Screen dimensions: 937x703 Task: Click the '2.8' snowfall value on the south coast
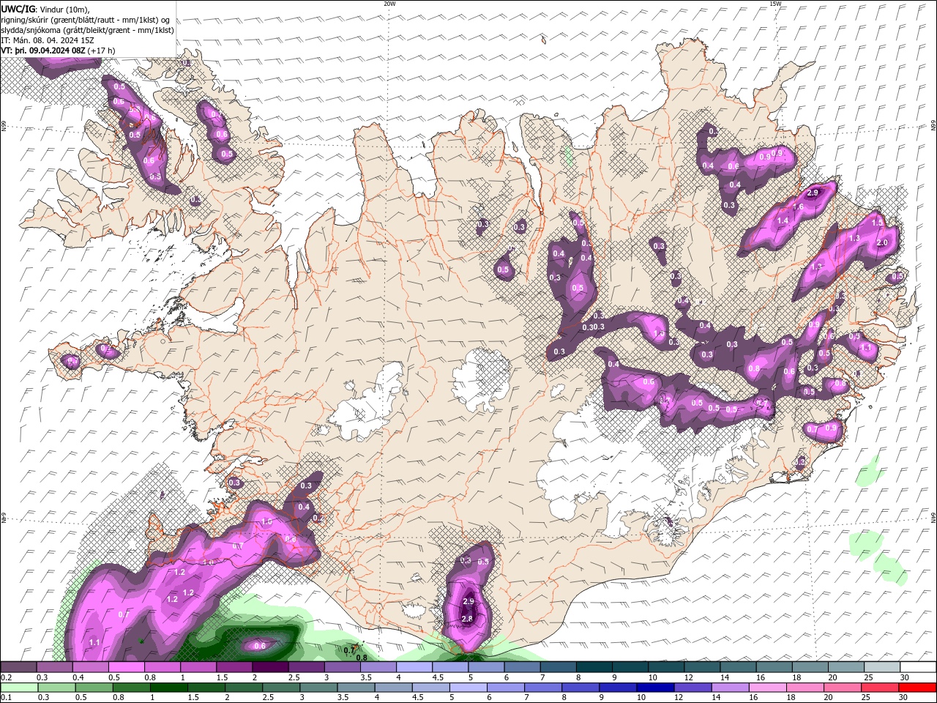click(467, 619)
